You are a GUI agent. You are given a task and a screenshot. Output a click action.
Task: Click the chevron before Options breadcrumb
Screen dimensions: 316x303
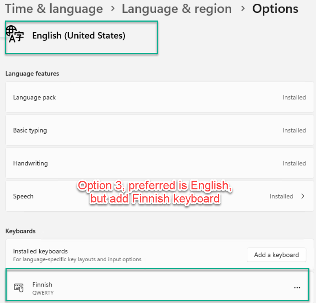point(243,8)
